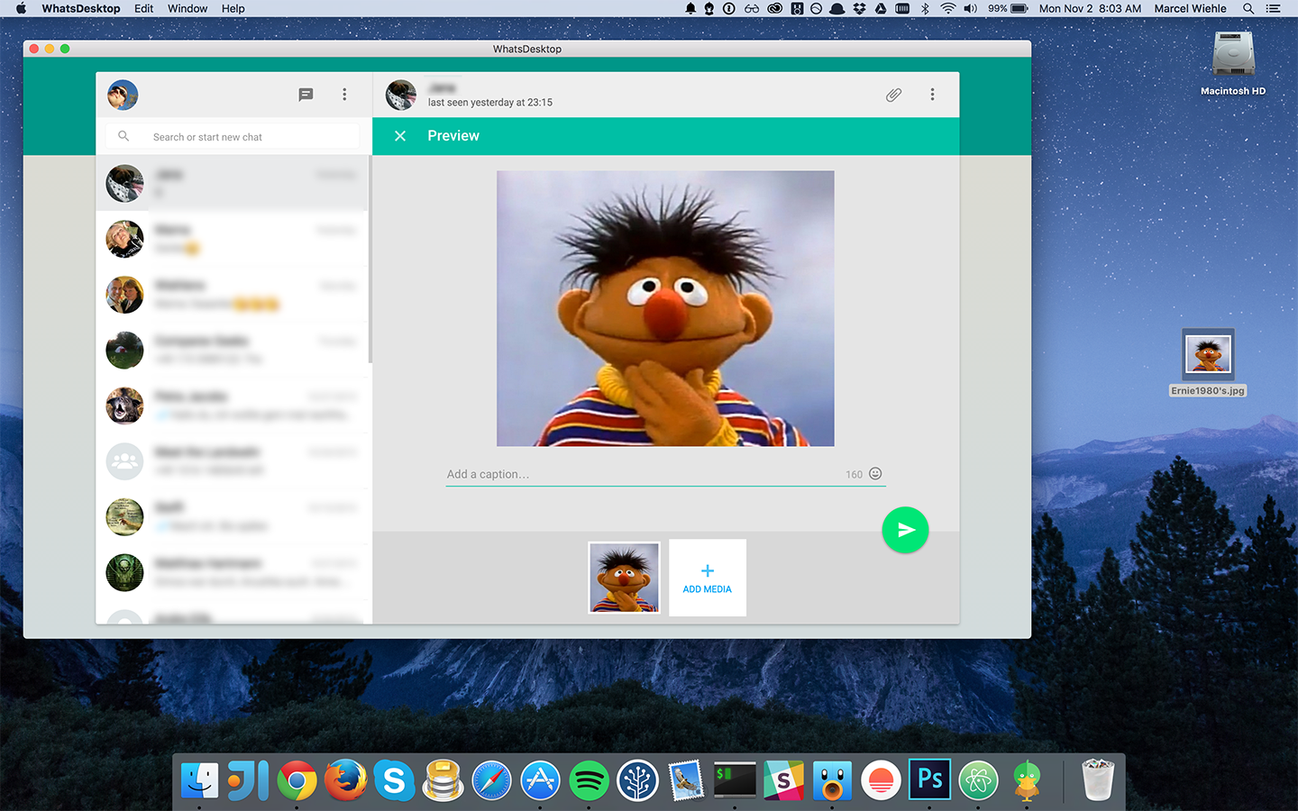Click the battery 99% indicator
1298x811 pixels.
[x=1008, y=8]
